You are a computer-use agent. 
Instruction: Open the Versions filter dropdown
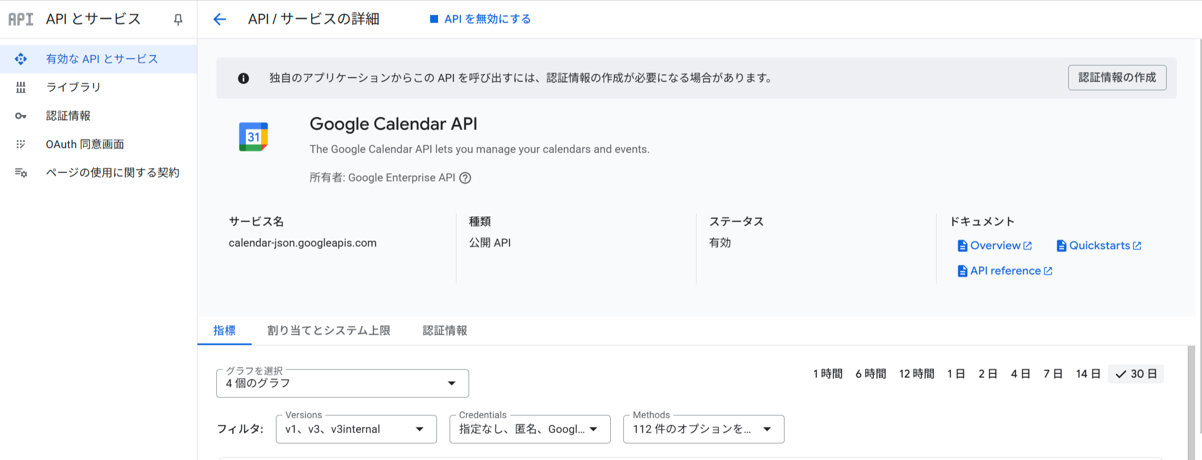tap(356, 429)
